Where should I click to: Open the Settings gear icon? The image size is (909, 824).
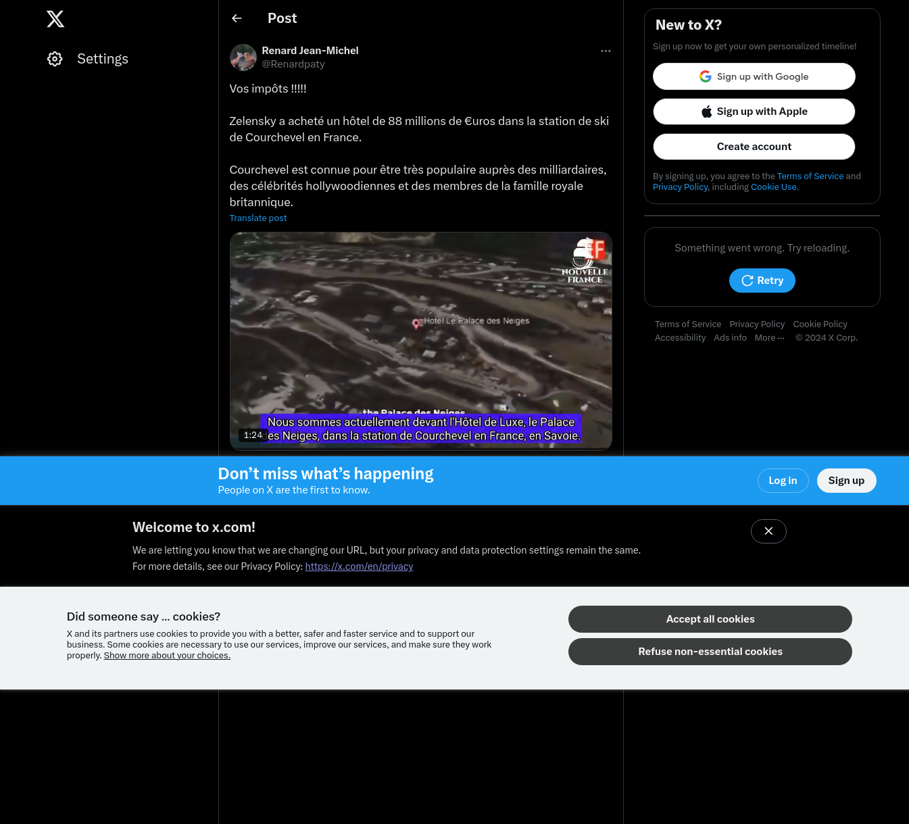click(x=55, y=59)
